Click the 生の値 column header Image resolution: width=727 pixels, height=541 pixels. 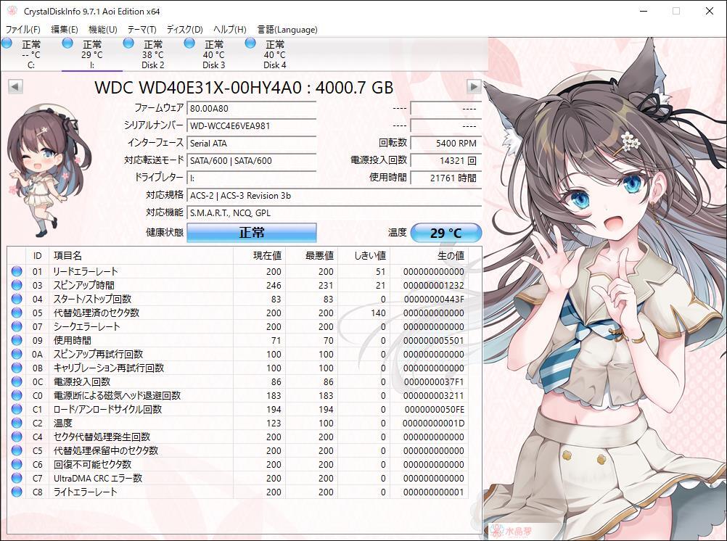429,255
